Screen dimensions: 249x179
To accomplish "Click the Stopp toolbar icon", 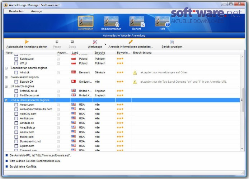I will tap(72, 42).
